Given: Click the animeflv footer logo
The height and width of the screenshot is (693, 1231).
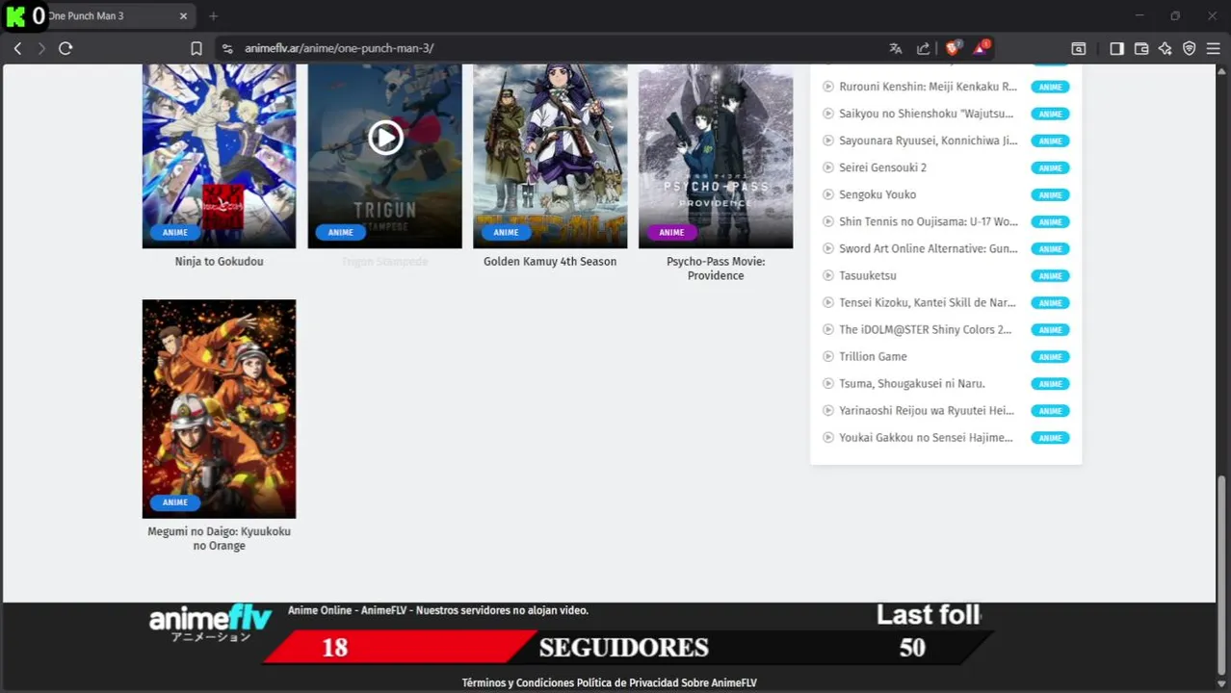Looking at the screenshot, I should [210, 623].
